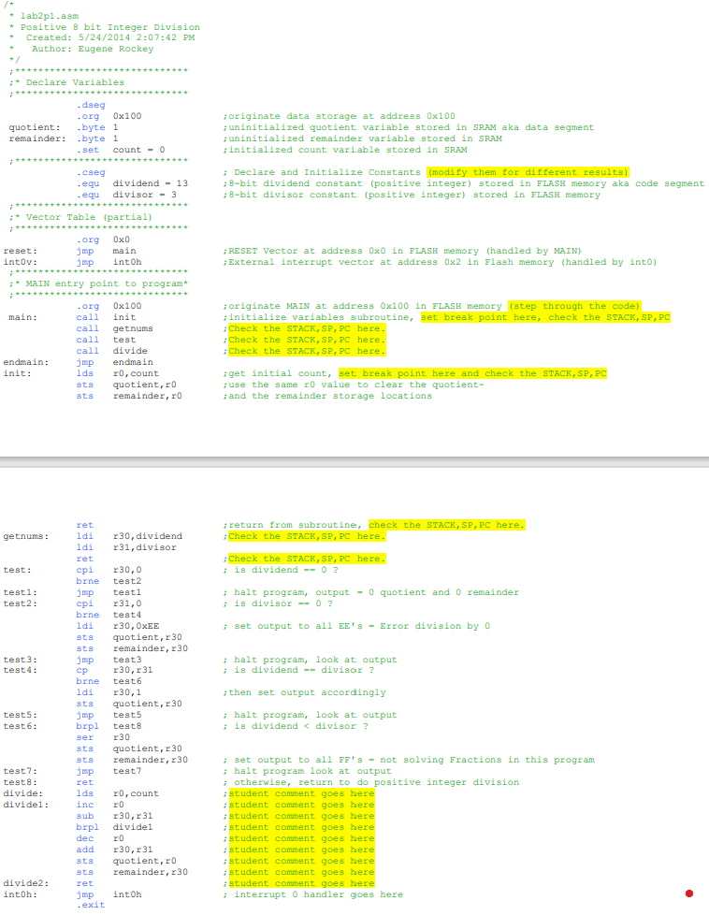
Task: Click the 'interrupt 0 handler goes here' comment
Action: pyautogui.click(x=319, y=894)
